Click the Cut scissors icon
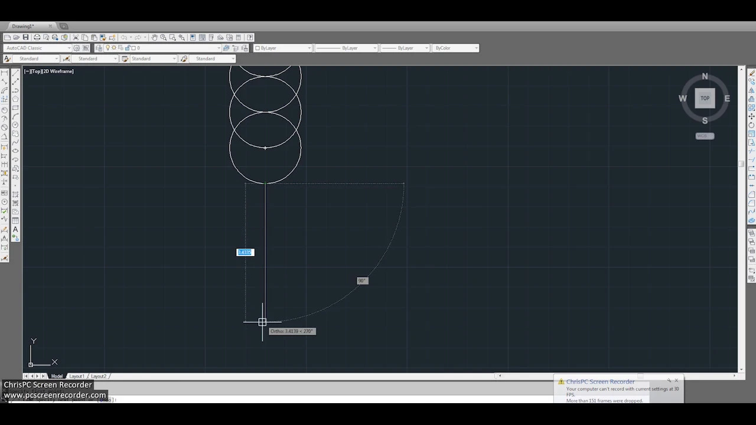 coord(76,37)
